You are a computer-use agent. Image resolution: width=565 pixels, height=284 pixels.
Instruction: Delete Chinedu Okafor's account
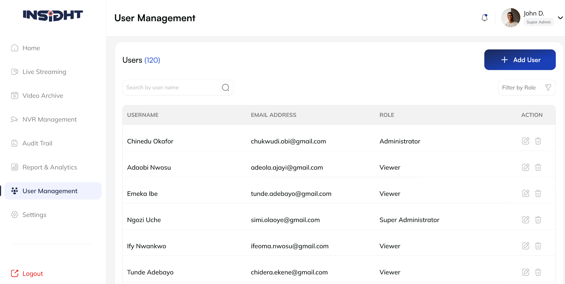pos(538,141)
